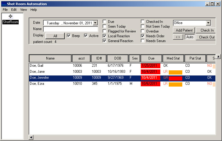
Task: Click orange LR swatch in Doe, Ezra row
Action: (x=175, y=84)
